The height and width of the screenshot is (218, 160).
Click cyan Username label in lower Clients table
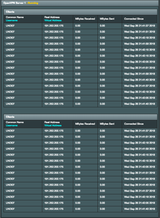(12, 125)
